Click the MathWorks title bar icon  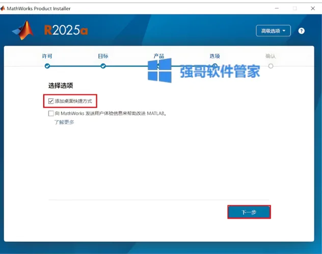(x=3, y=9)
